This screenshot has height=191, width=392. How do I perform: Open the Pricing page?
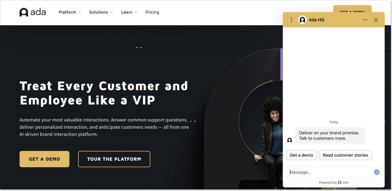pyautogui.click(x=152, y=12)
